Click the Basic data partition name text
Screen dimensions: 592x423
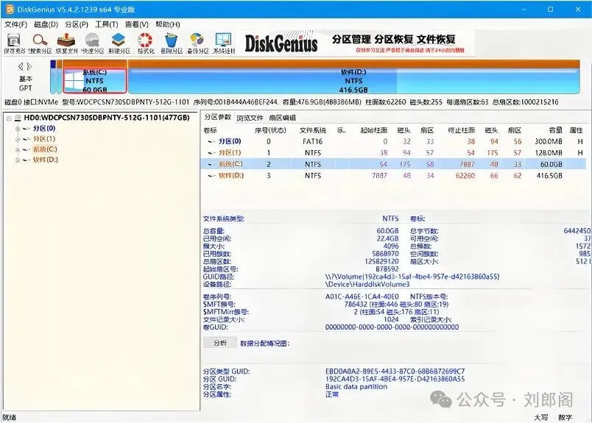coord(356,387)
